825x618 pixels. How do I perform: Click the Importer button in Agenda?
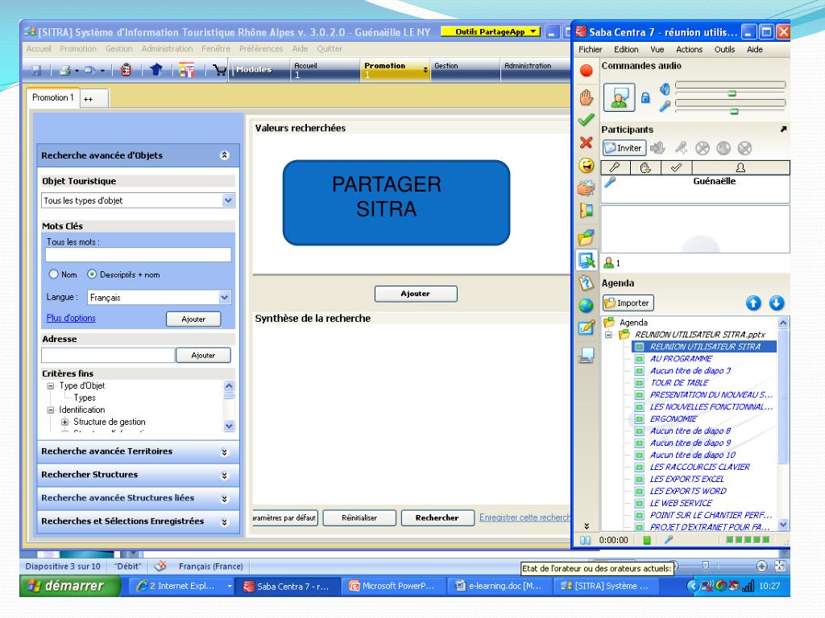[628, 303]
